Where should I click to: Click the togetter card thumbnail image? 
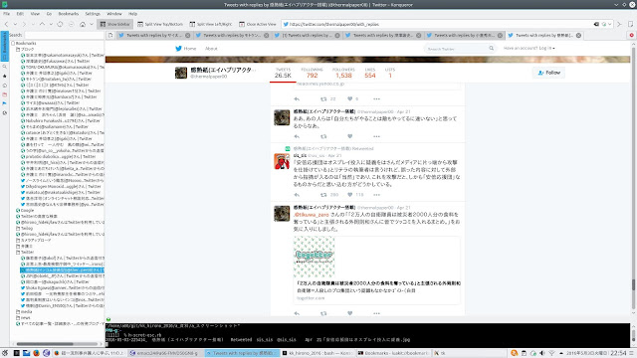[x=315, y=257]
